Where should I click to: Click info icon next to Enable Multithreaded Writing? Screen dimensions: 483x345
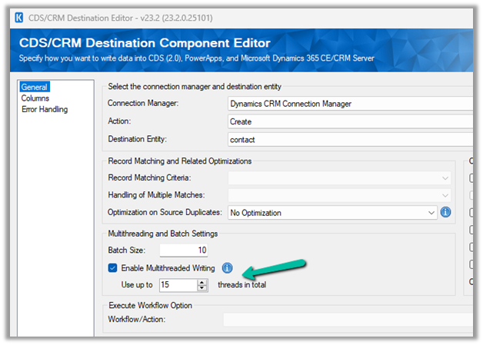(x=227, y=268)
